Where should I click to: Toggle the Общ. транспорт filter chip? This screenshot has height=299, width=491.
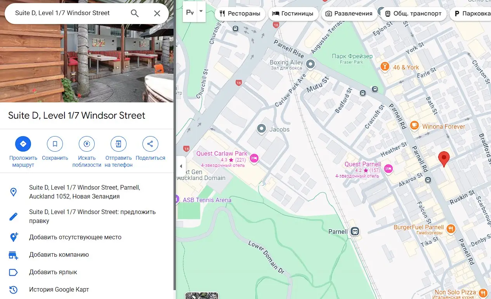pos(413,14)
